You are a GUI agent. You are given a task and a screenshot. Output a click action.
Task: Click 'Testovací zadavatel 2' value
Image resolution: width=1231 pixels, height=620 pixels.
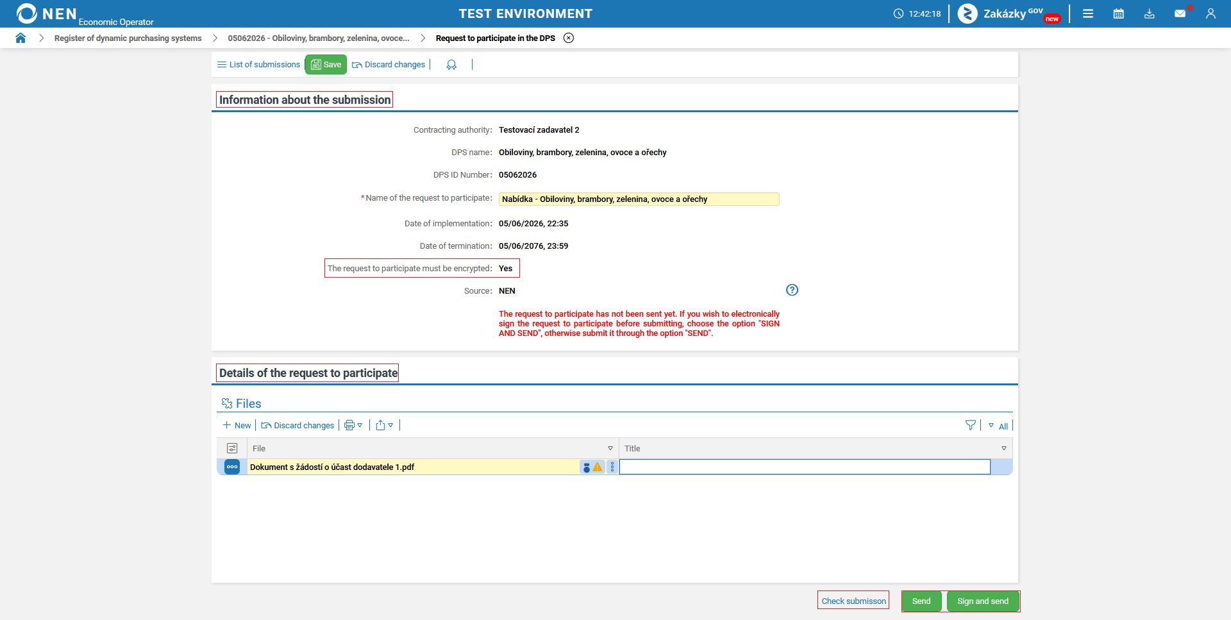(x=539, y=130)
